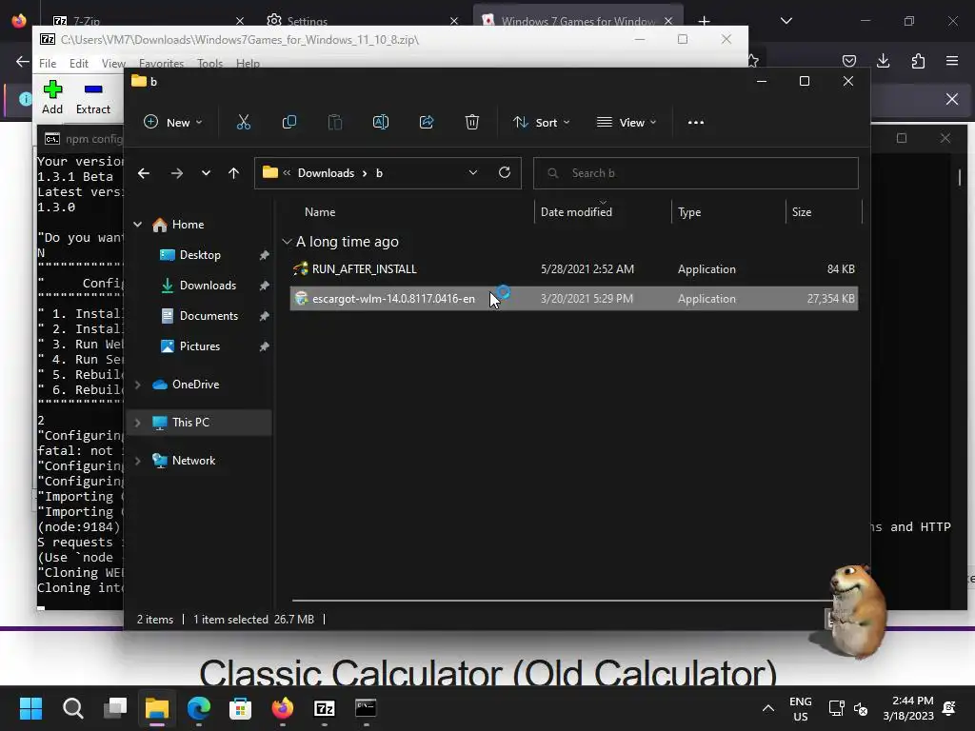Click the 7-Zip Add green plus icon
975x731 pixels.
tap(53, 89)
